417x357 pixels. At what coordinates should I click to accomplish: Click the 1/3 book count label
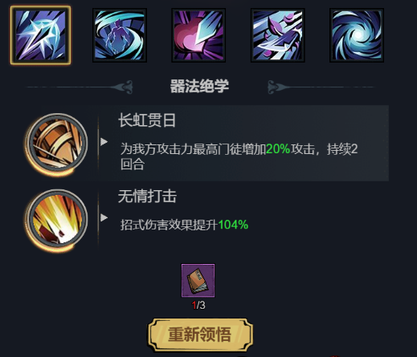click(198, 305)
